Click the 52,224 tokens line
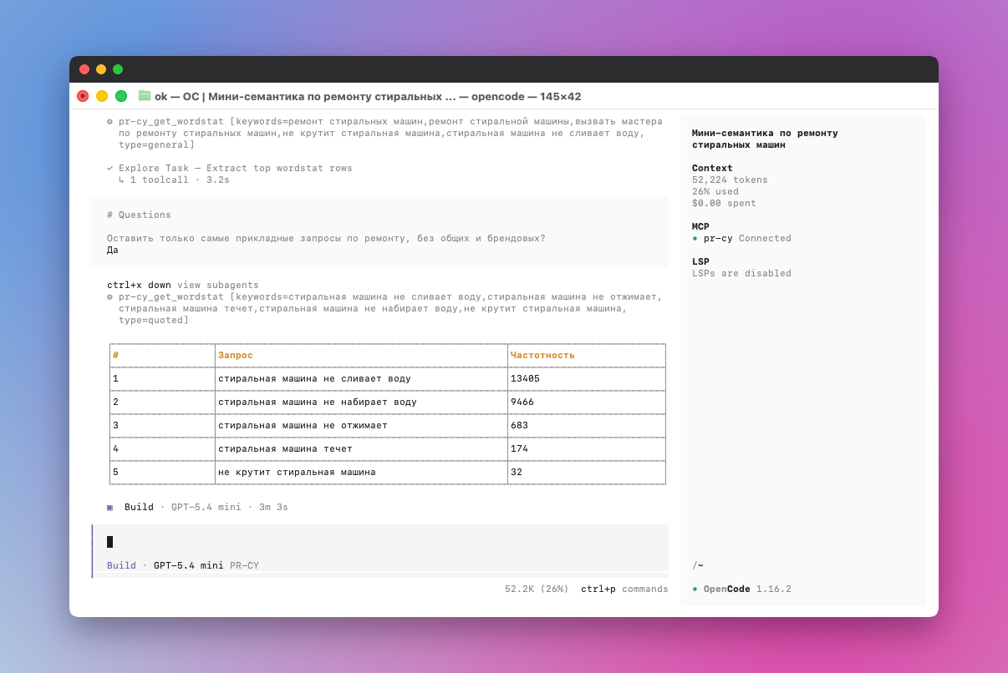 (x=730, y=180)
